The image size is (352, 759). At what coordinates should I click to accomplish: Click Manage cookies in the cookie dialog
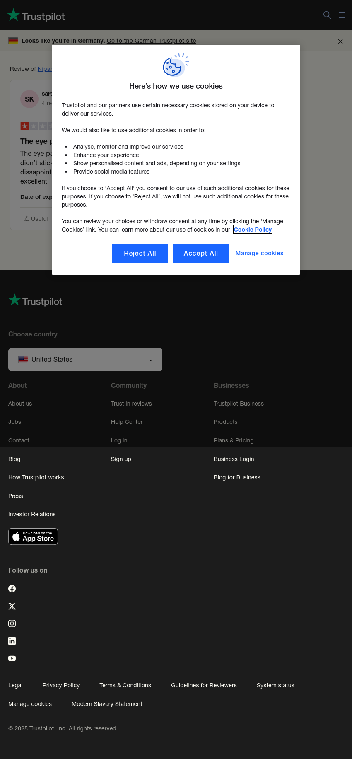[x=260, y=253]
